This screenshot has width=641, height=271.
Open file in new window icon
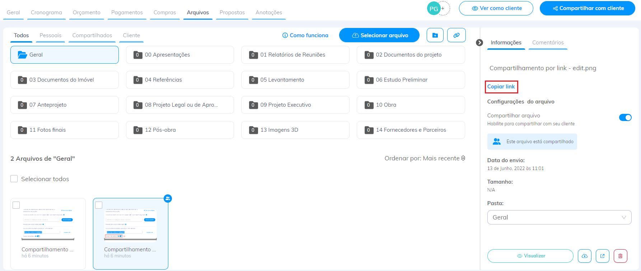[603, 256]
